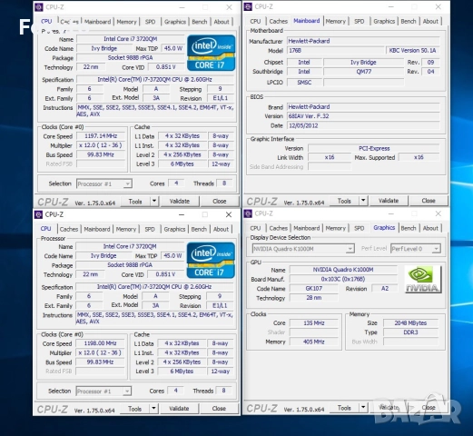Click Validate button in top-left window
473x436 pixels.
coord(180,201)
